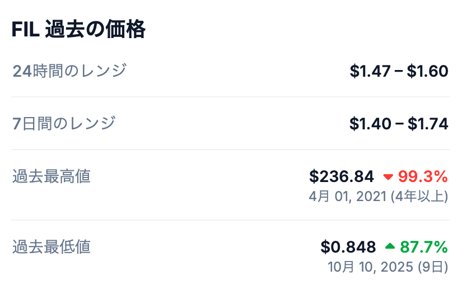The width and height of the screenshot is (476, 289).
Task: Select the 7日間のレンジ label
Action: coord(64,123)
